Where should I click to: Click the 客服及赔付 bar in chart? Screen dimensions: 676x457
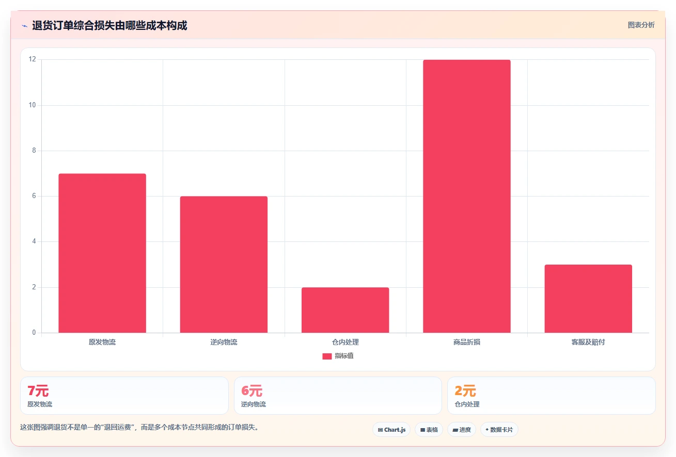[588, 299]
